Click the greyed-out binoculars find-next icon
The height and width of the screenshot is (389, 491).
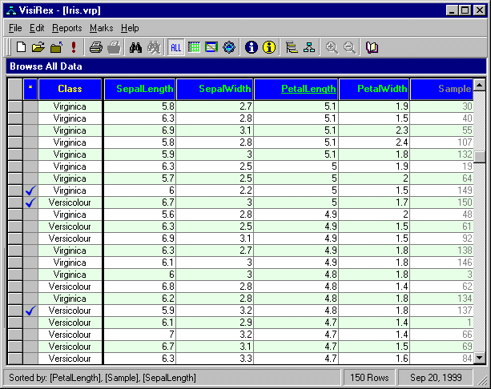tap(154, 47)
